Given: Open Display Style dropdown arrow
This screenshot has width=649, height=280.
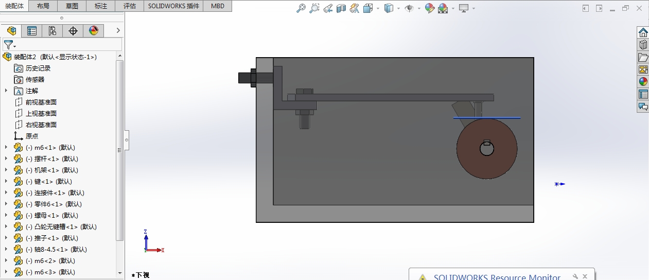Looking at the screenshot, I should point(399,8).
